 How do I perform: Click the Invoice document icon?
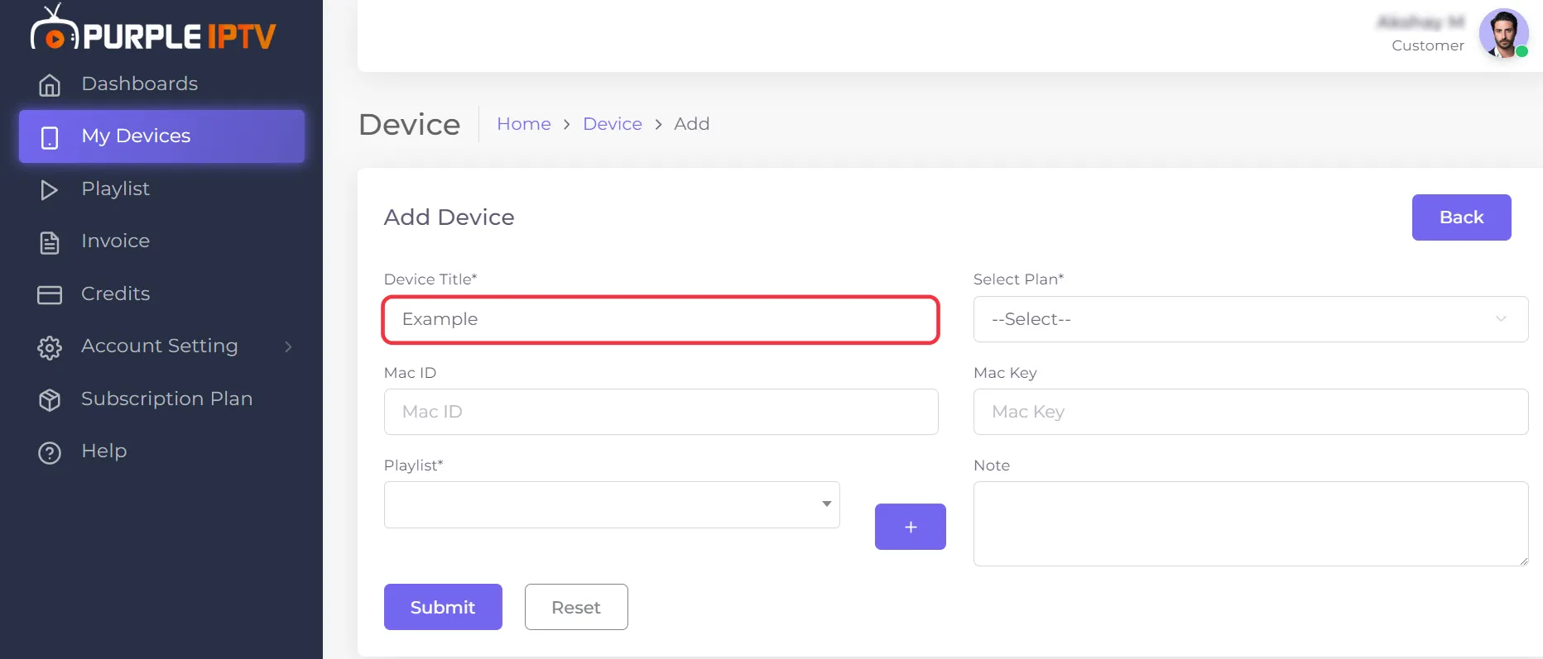click(50, 242)
